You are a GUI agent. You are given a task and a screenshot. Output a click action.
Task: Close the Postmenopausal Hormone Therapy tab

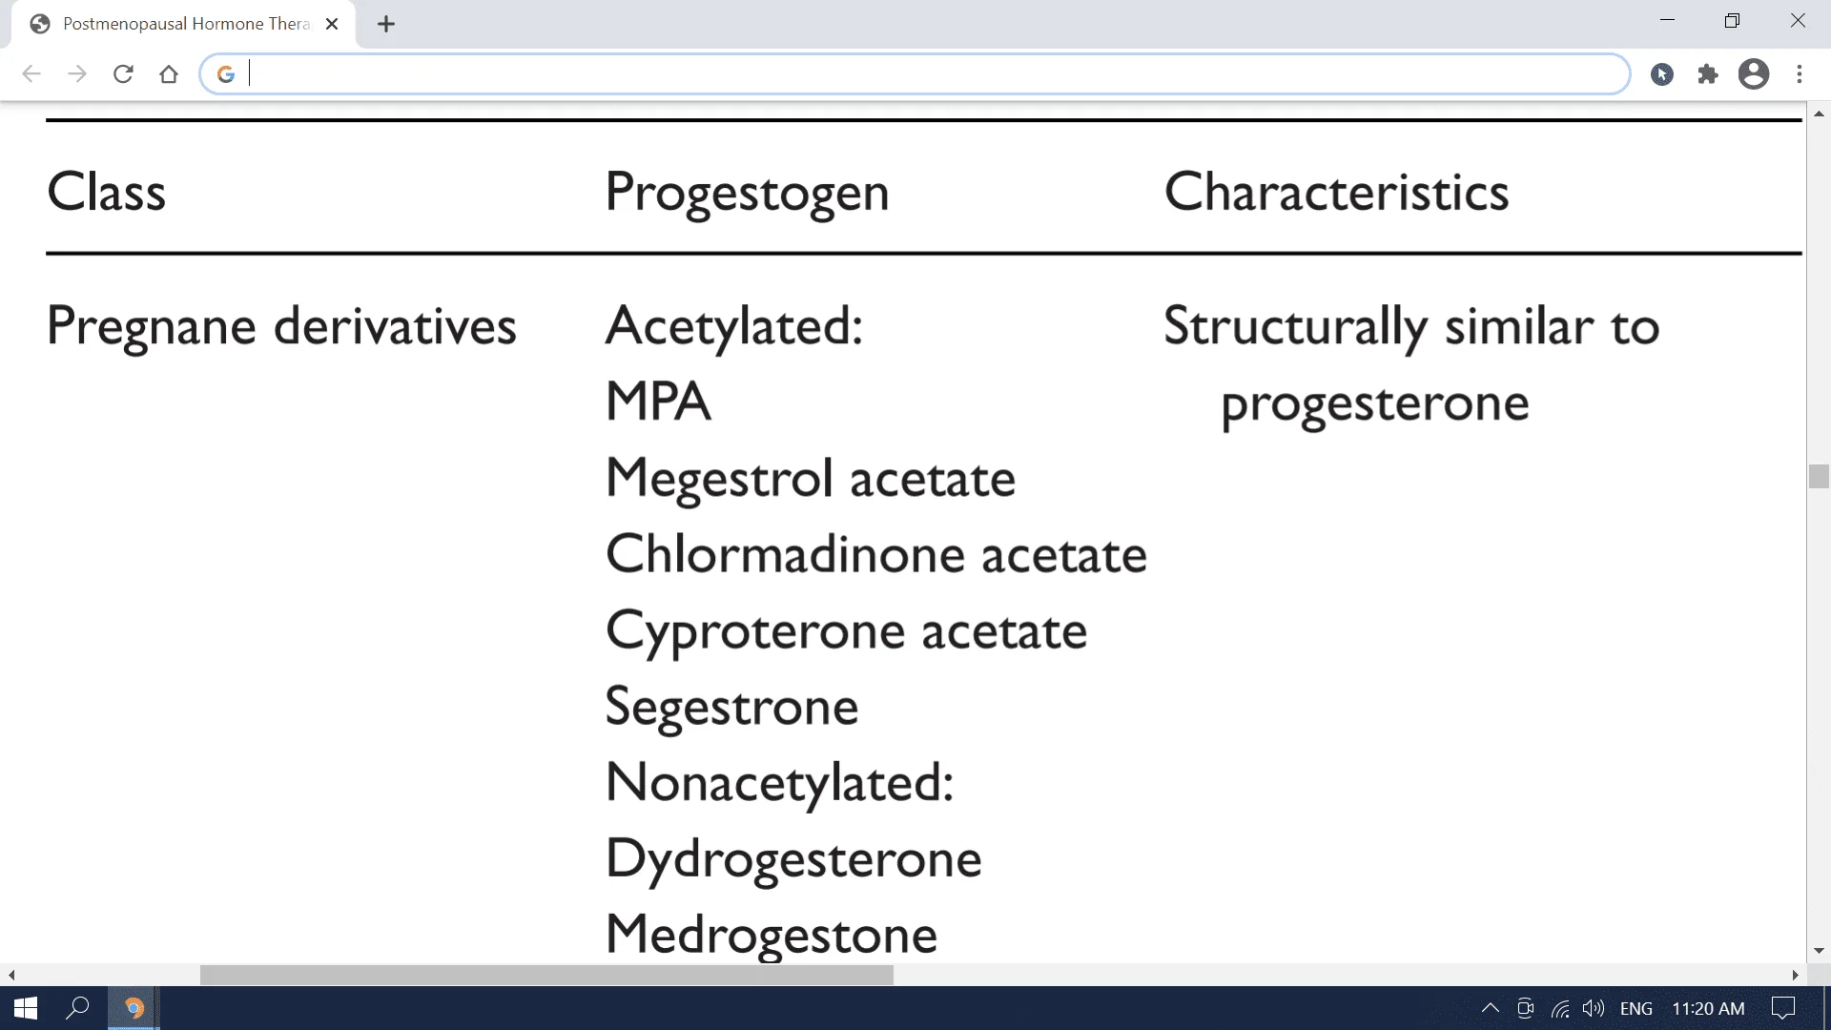[332, 24]
